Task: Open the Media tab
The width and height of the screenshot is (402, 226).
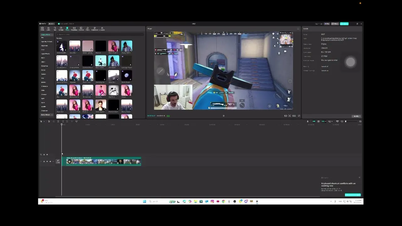Action: 42,29
